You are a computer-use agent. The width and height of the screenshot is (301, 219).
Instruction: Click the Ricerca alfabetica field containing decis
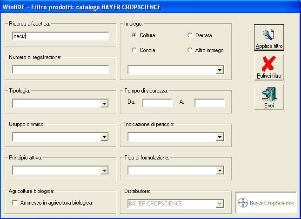[x=60, y=36]
